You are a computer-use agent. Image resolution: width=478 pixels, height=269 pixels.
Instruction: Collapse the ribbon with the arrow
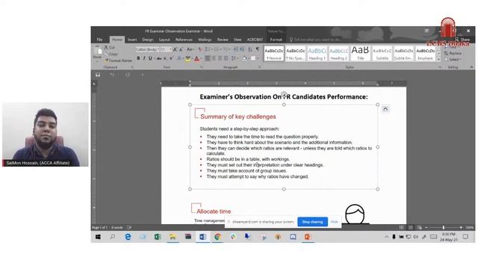pos(471,67)
